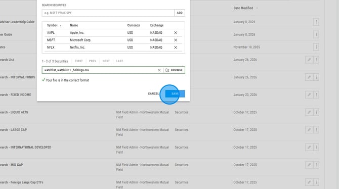
Task: Open the INTERNATIONAL DEVELOPED list
Action: (26, 147)
